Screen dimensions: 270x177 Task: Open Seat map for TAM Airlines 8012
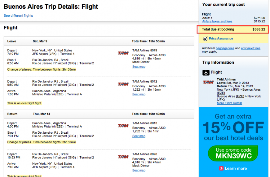coord(139,94)
